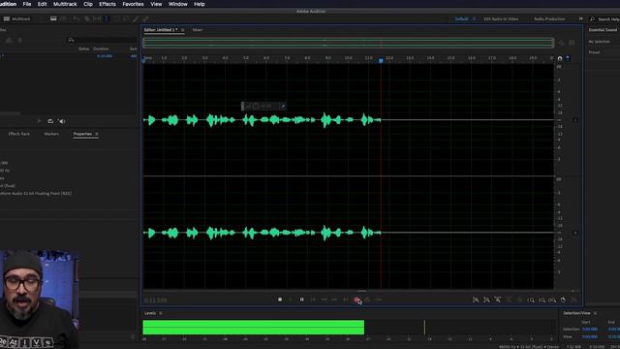Toggle Loop Playback in the transport
The height and width of the screenshot is (349, 620).
pyautogui.click(x=367, y=300)
